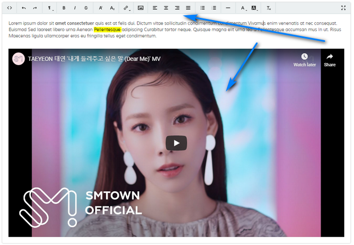Undo the last edit
Image resolution: width=354 pixels, height=245 pixels.
coord(24,8)
